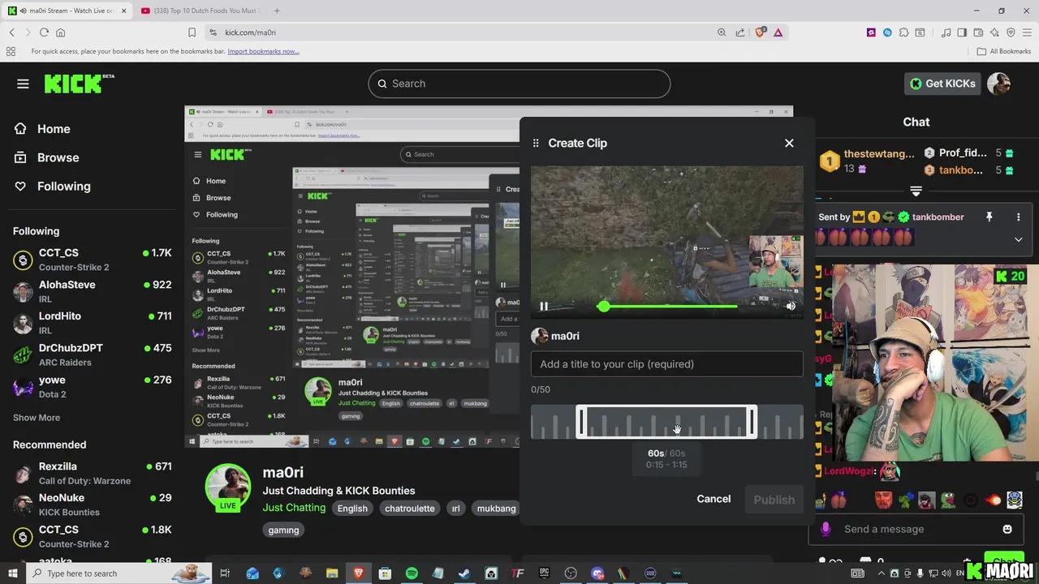Click tankbomber username in pinned message
1039x584 pixels.
pos(938,217)
